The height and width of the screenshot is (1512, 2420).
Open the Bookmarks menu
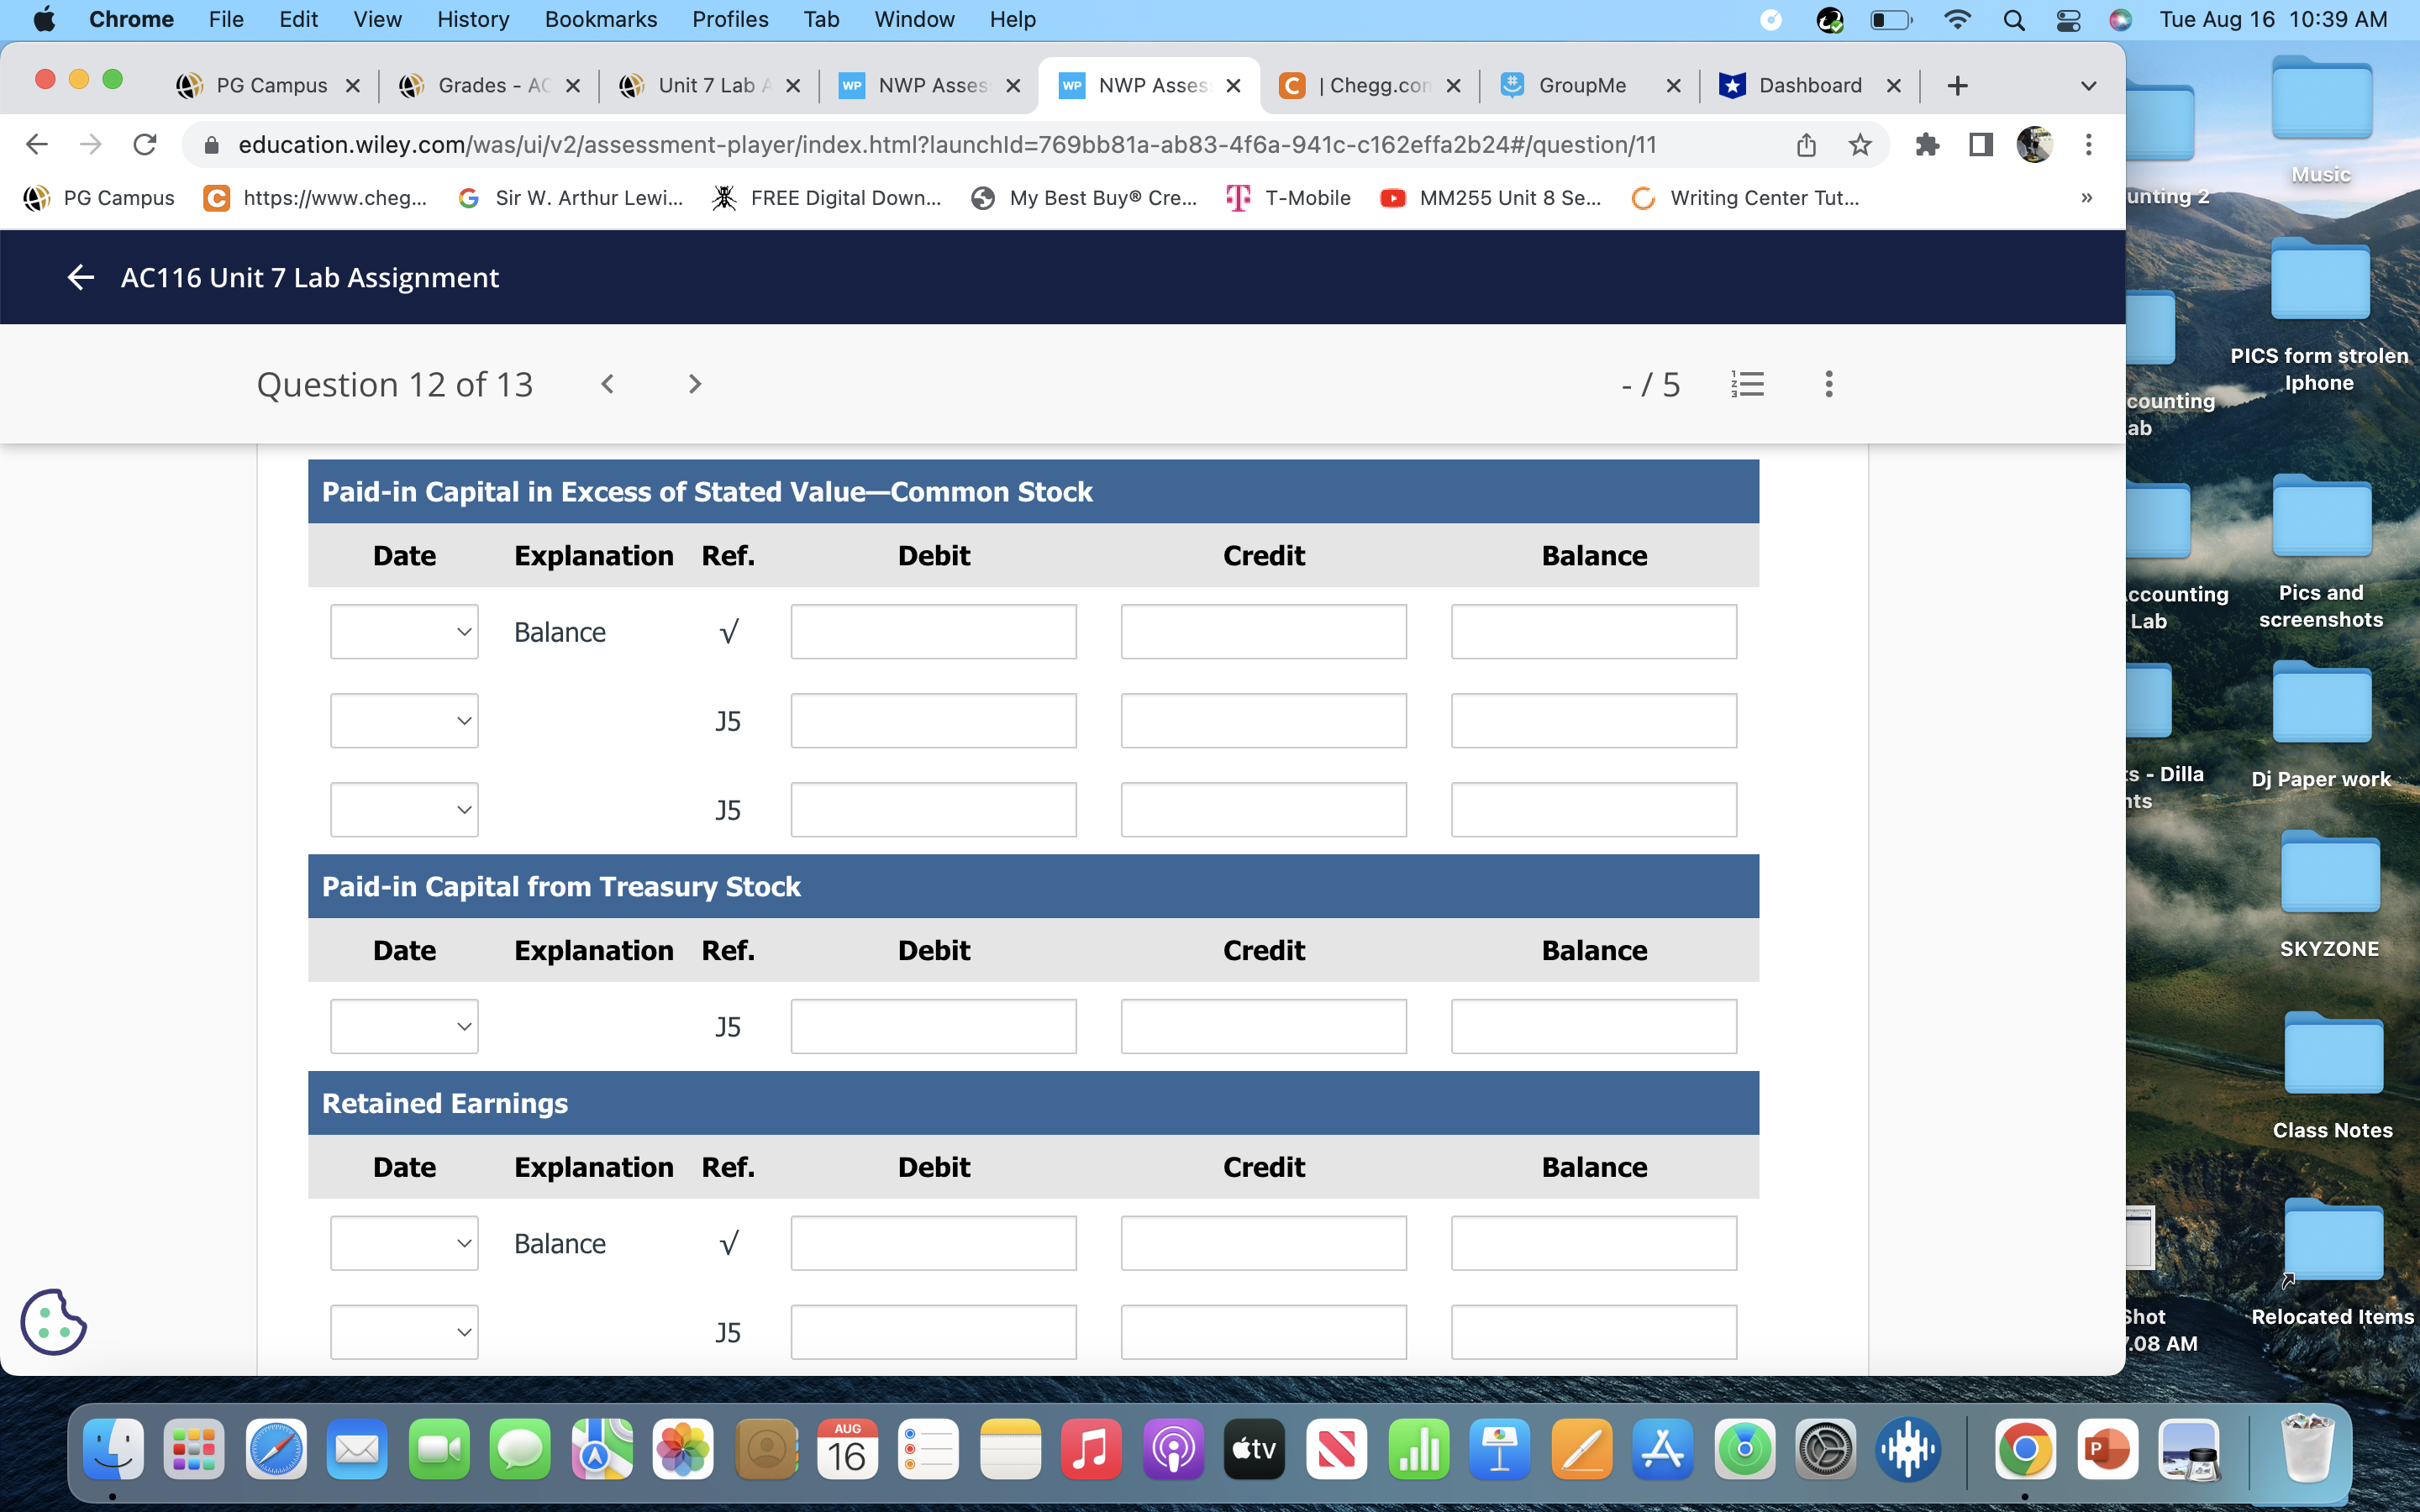tap(600, 19)
